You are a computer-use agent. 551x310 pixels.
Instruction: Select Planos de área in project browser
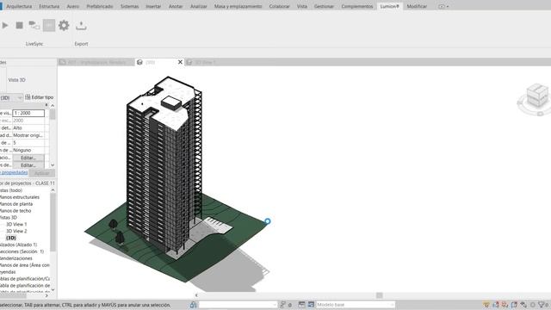click(x=25, y=265)
